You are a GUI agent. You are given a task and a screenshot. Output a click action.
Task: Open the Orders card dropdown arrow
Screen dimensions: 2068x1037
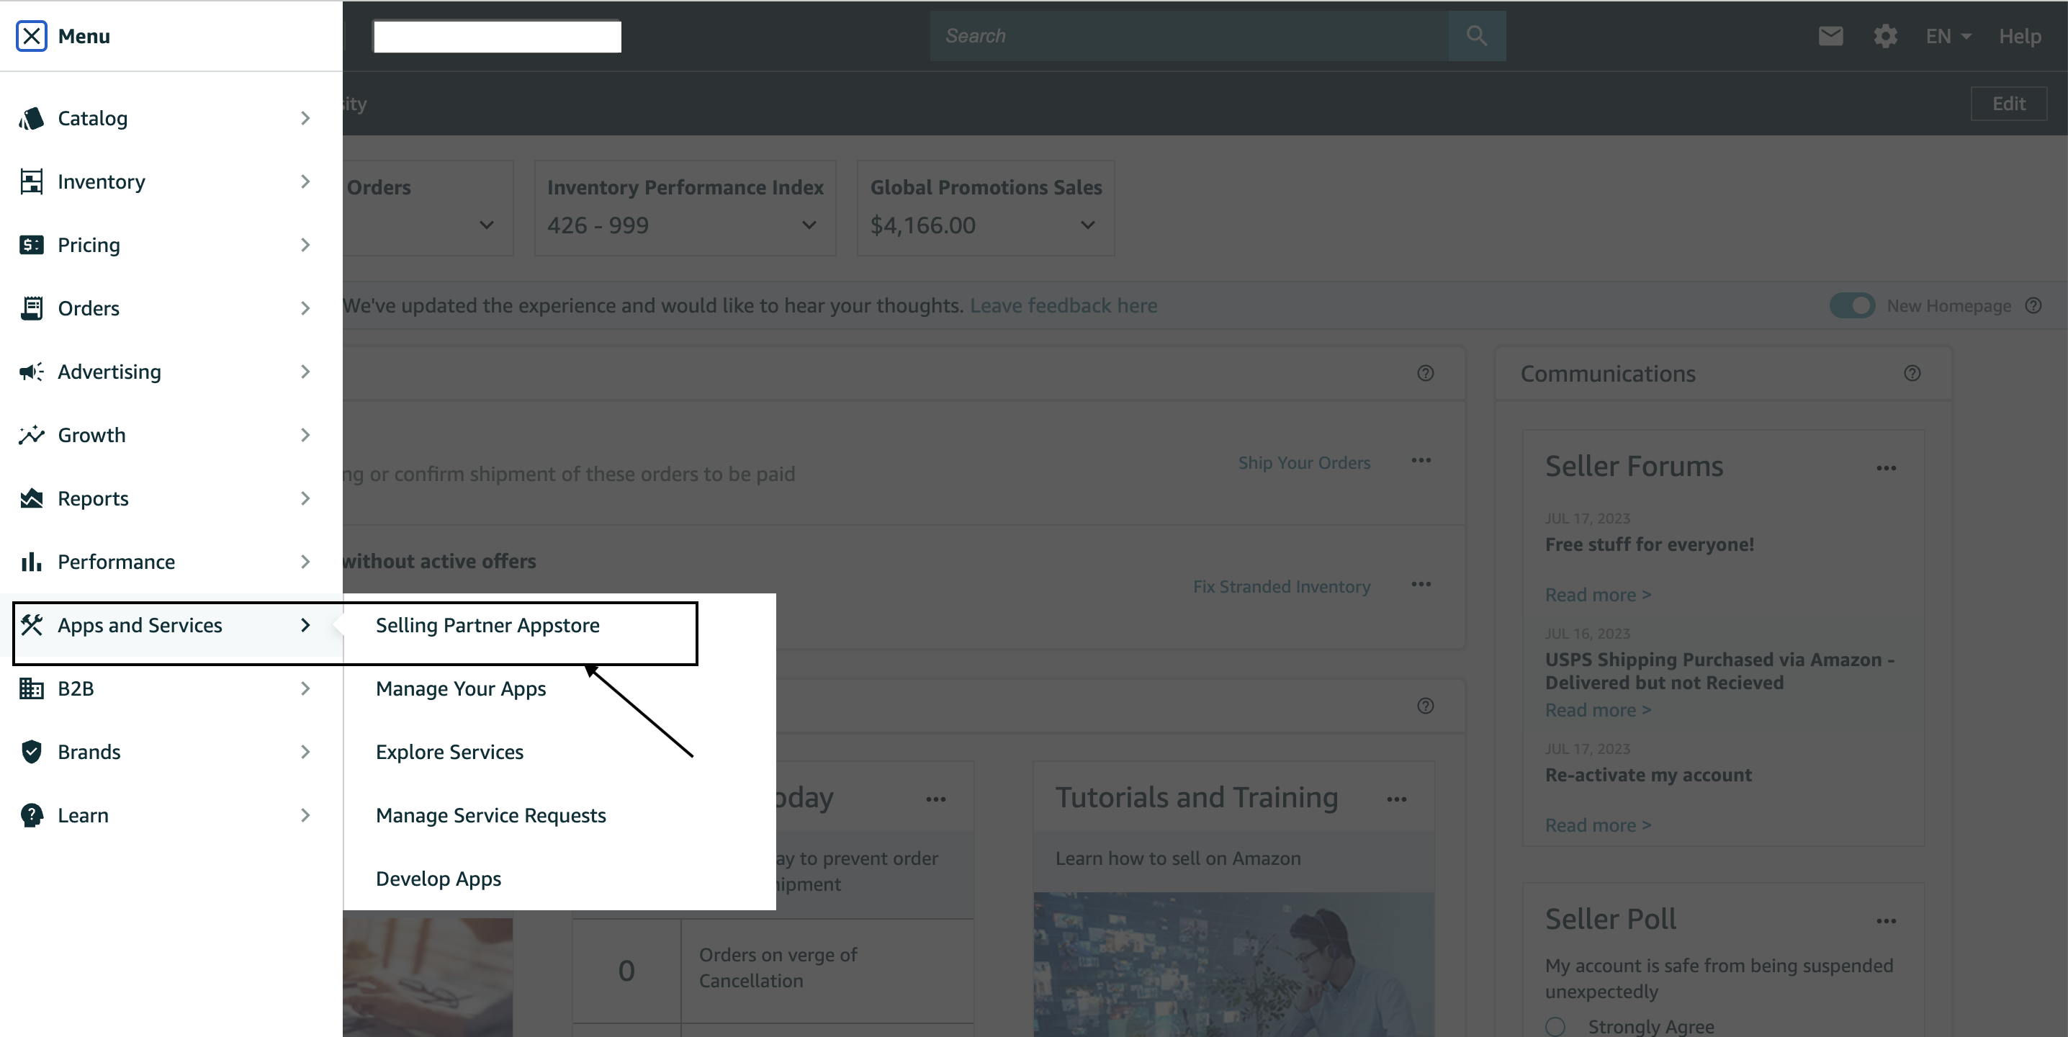pyautogui.click(x=487, y=225)
